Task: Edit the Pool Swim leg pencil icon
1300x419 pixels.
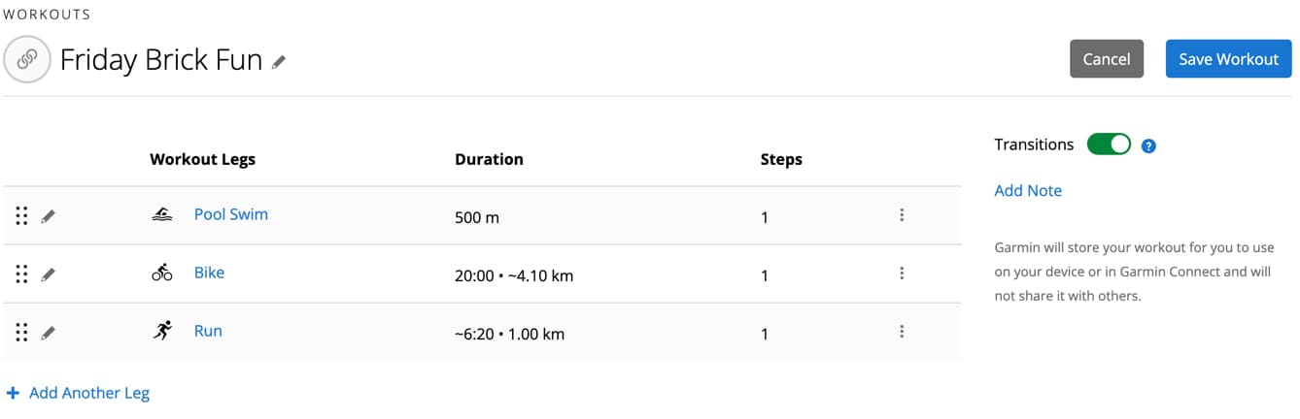Action: [x=48, y=216]
